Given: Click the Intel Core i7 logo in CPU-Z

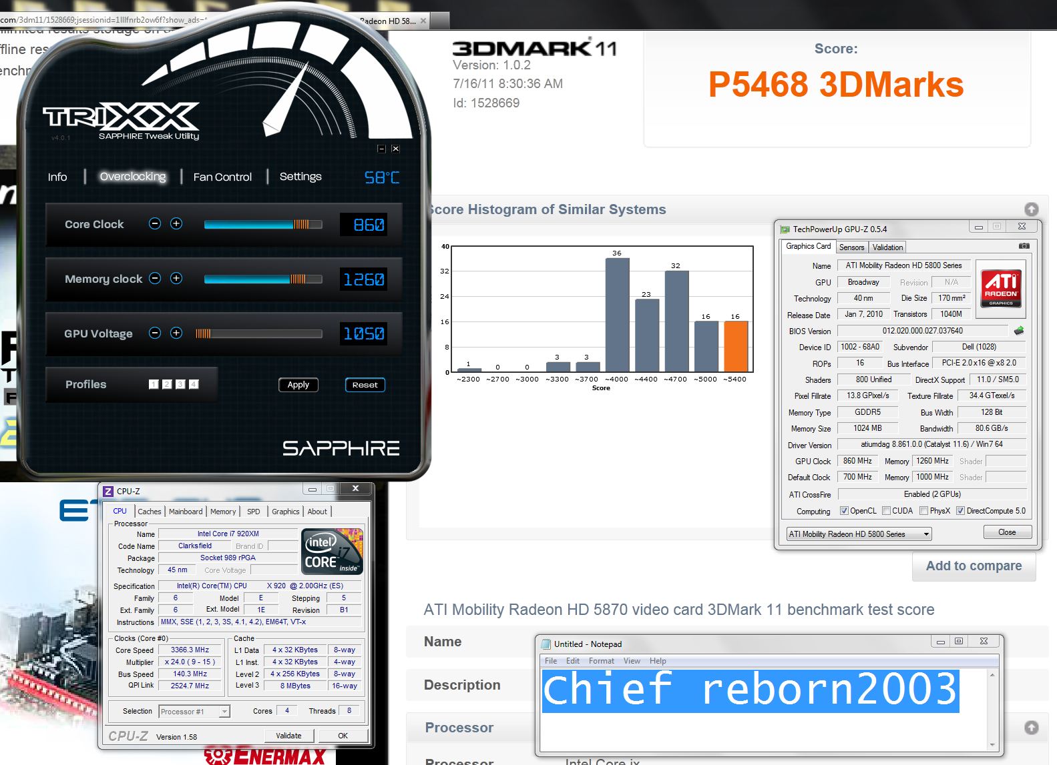Looking at the screenshot, I should (332, 551).
